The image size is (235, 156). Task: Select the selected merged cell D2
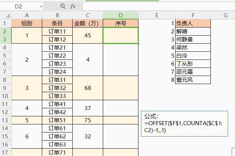[x=121, y=35]
